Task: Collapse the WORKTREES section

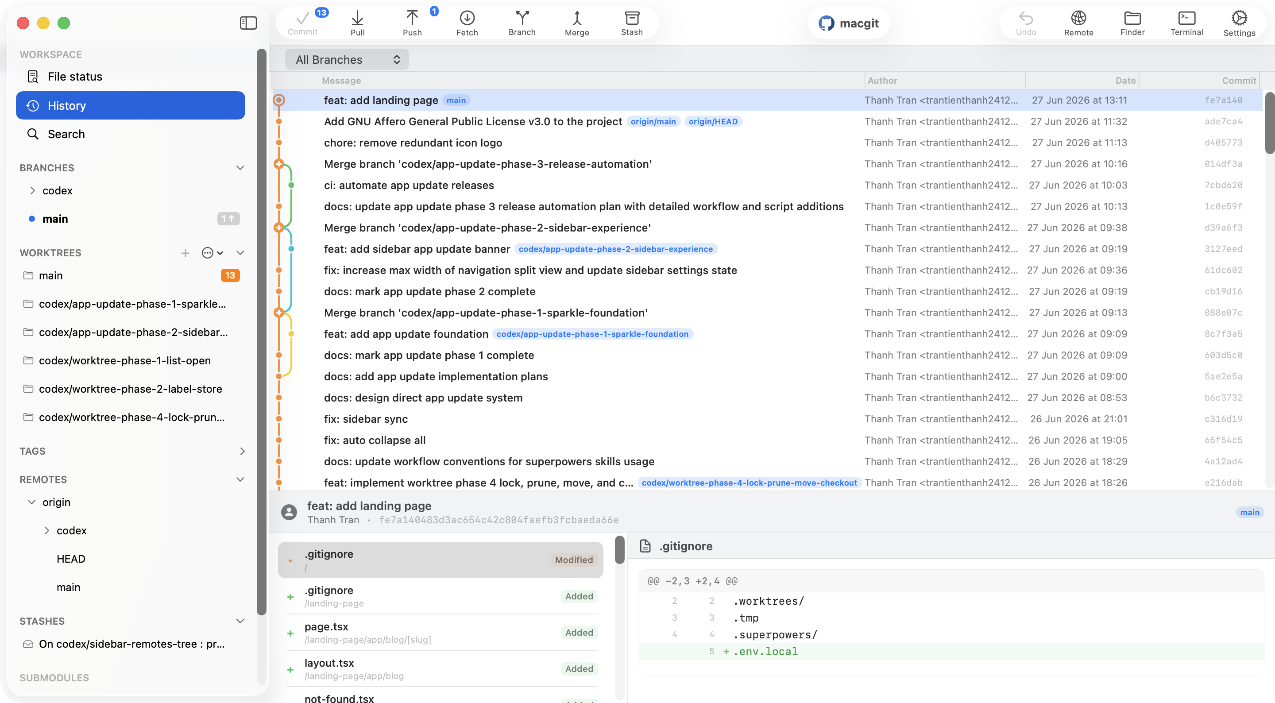Action: (240, 253)
